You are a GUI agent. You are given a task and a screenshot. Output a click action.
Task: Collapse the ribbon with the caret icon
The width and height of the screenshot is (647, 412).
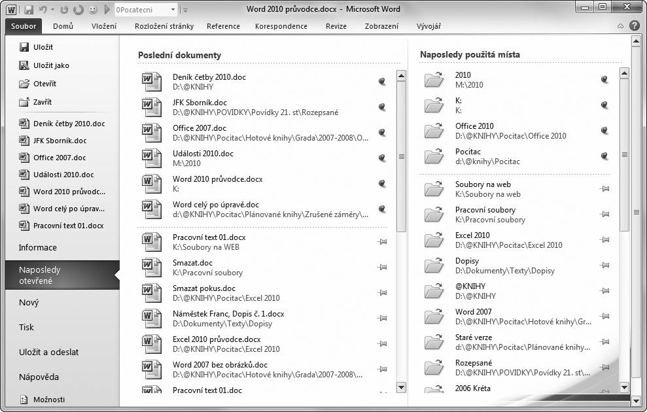620,26
